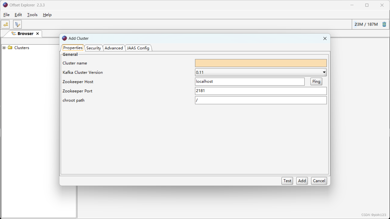Viewport: 390px width, 219px height.
Task: Click the Cluster name label
Action: click(x=75, y=63)
